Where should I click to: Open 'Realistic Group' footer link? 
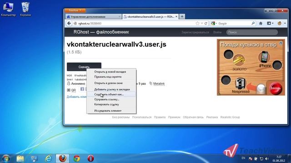click(x=230, y=117)
